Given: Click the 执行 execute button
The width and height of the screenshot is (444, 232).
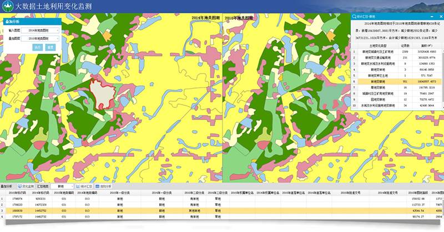Looking at the screenshot, I should [38, 48].
